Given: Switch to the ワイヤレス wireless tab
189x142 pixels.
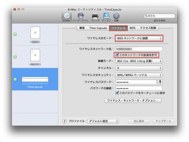Looking at the screenshot, I should pos(119,28).
